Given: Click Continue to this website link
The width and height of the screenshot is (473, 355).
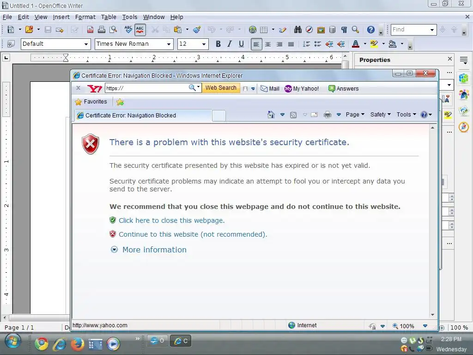Looking at the screenshot, I should (193, 234).
